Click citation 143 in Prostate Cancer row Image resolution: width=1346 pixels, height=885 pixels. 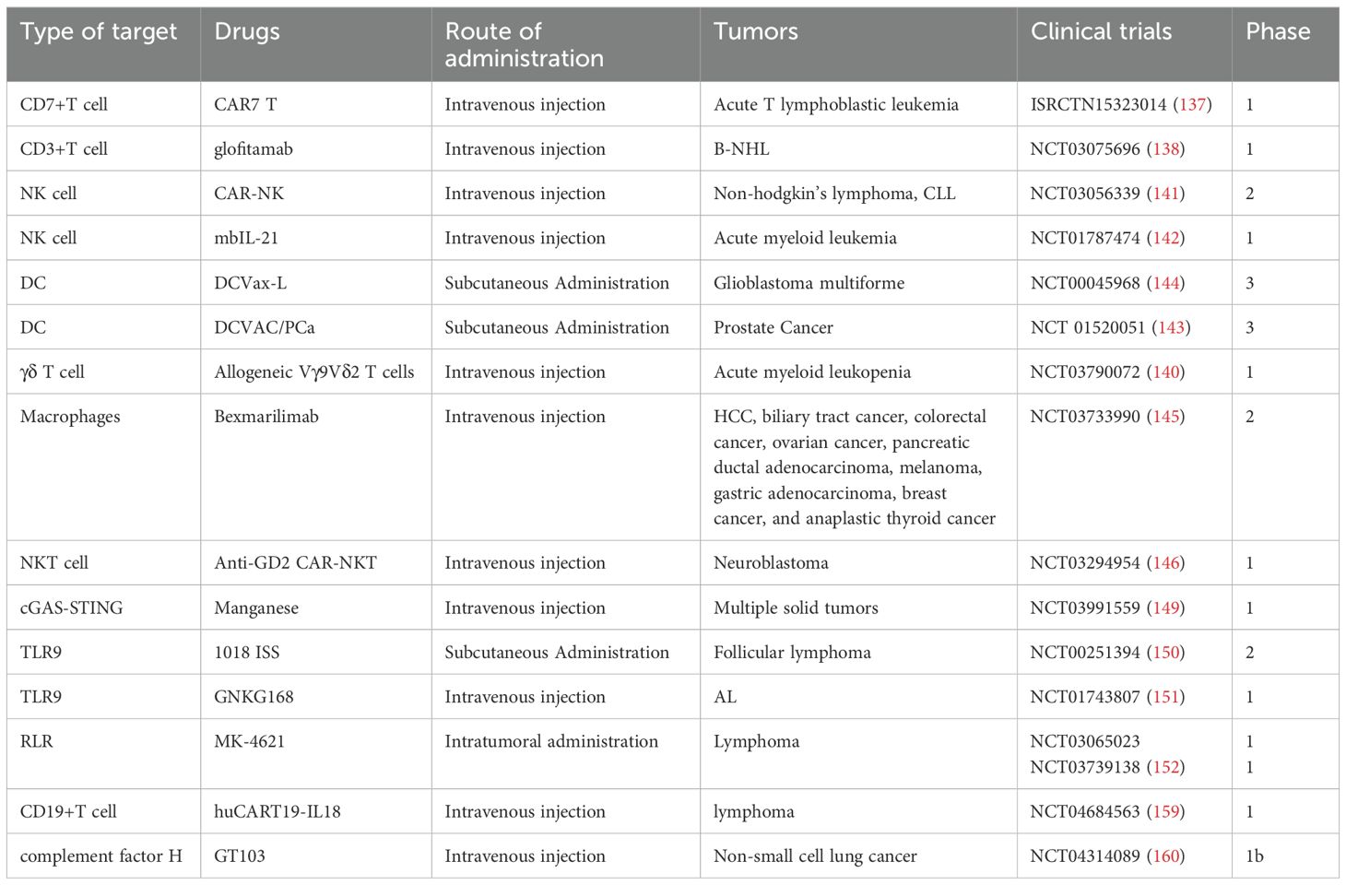(1171, 327)
